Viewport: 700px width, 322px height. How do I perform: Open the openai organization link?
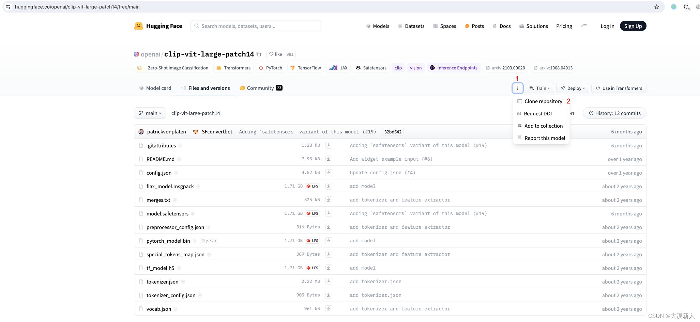point(150,54)
